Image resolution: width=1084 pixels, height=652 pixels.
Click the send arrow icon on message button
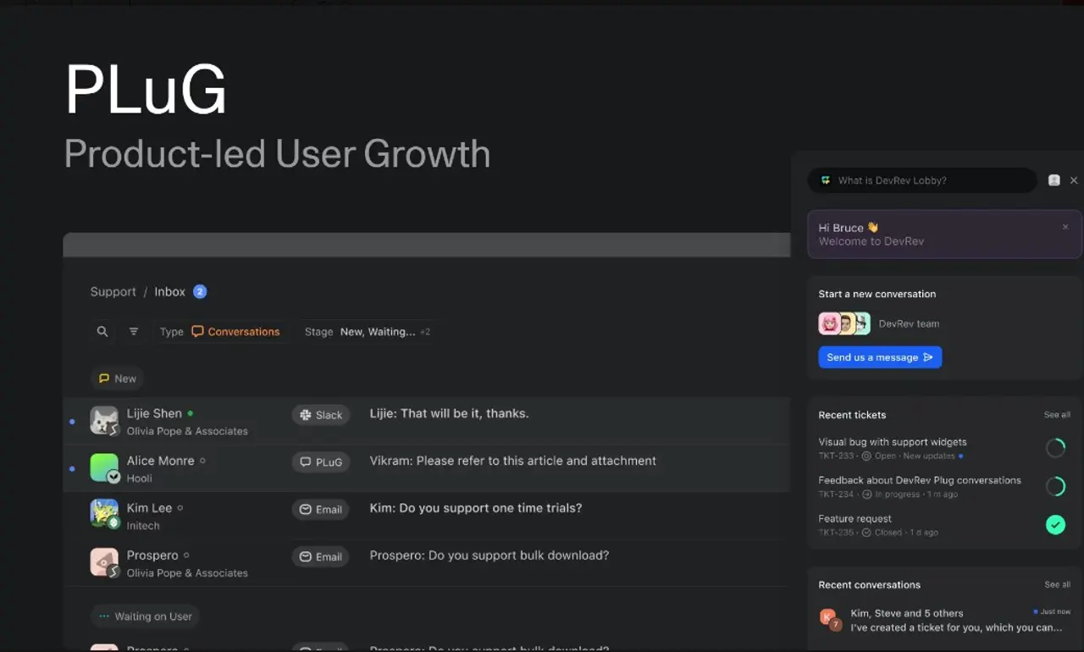[x=928, y=357]
